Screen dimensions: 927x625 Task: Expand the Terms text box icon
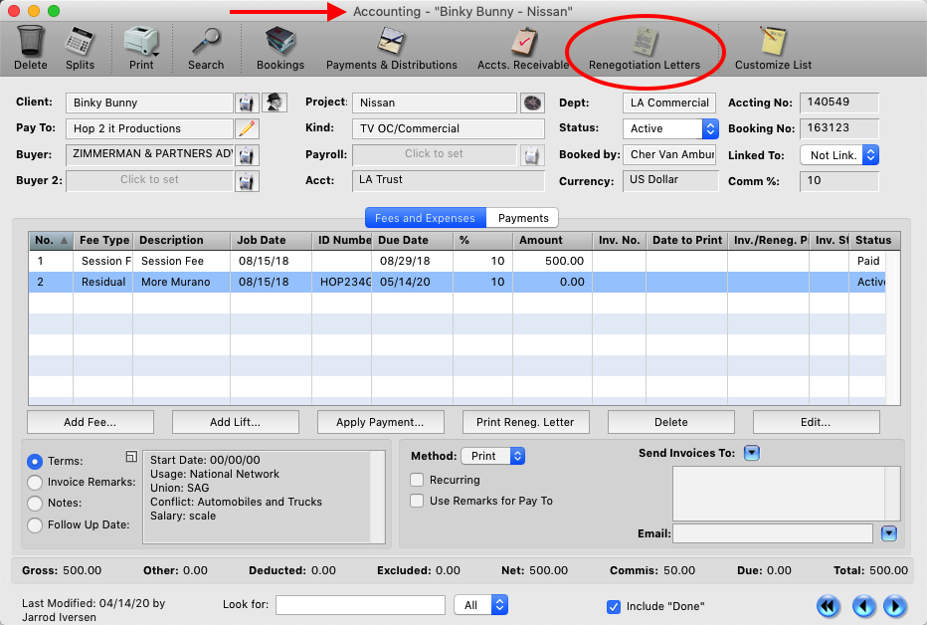pos(131,457)
